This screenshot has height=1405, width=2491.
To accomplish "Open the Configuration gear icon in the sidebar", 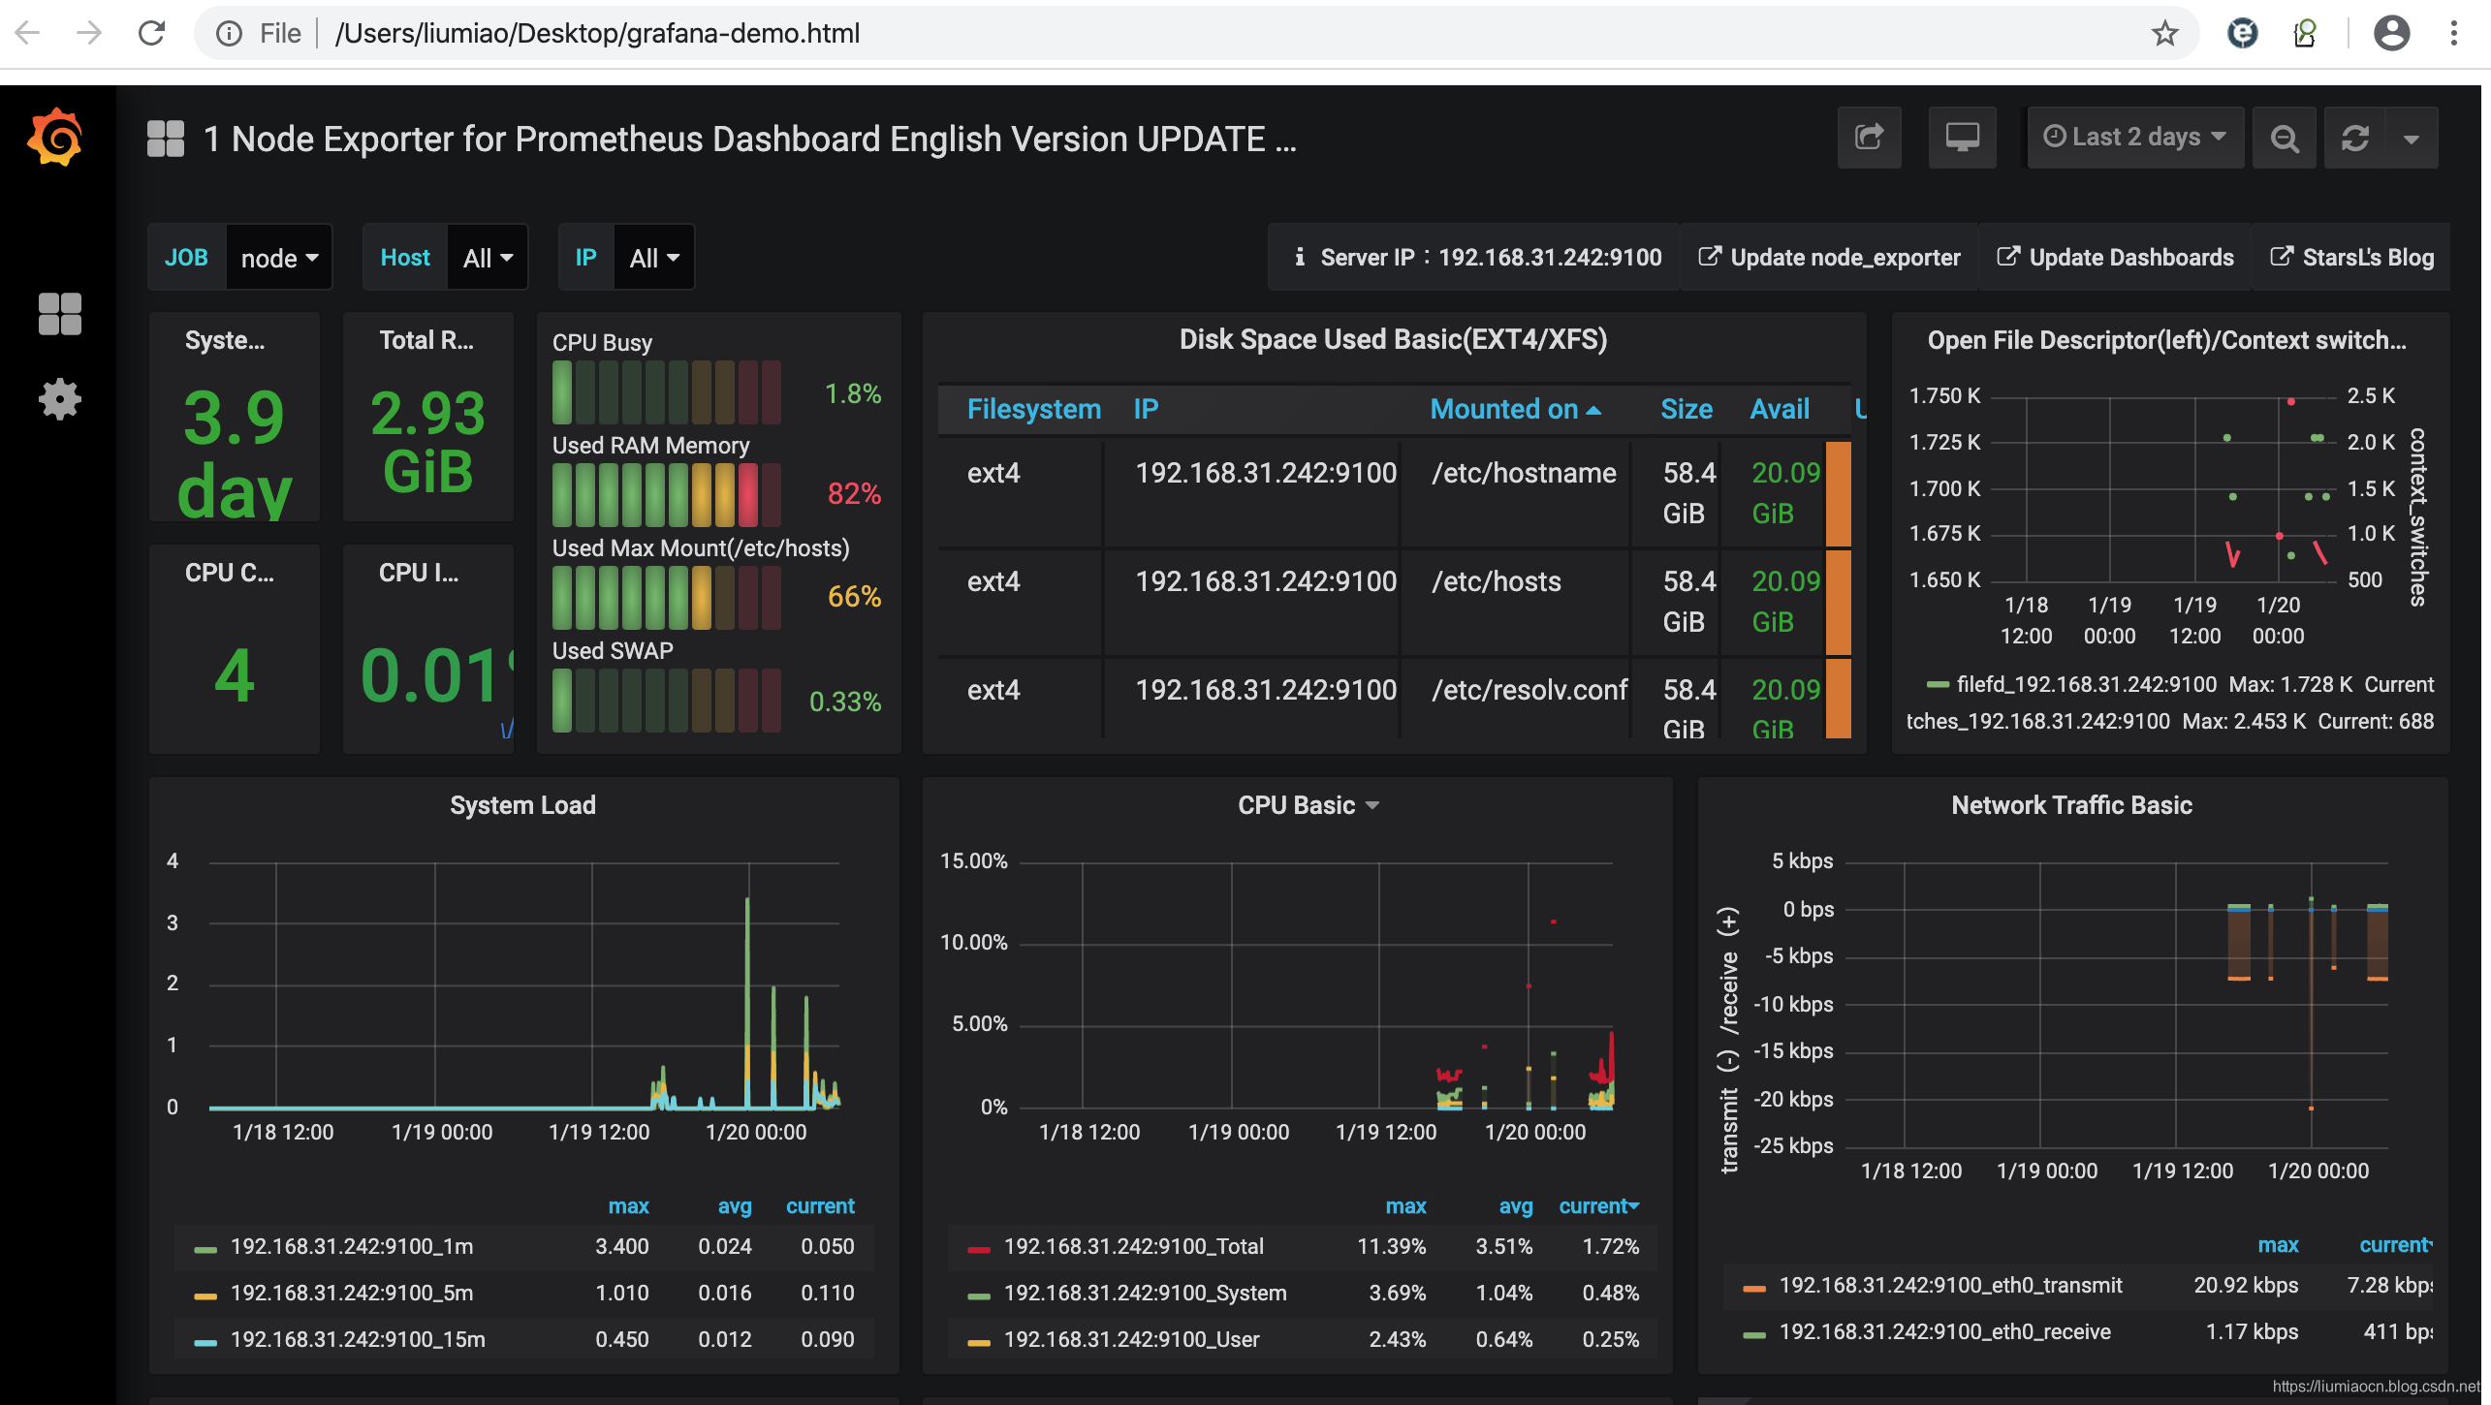I will tap(59, 398).
